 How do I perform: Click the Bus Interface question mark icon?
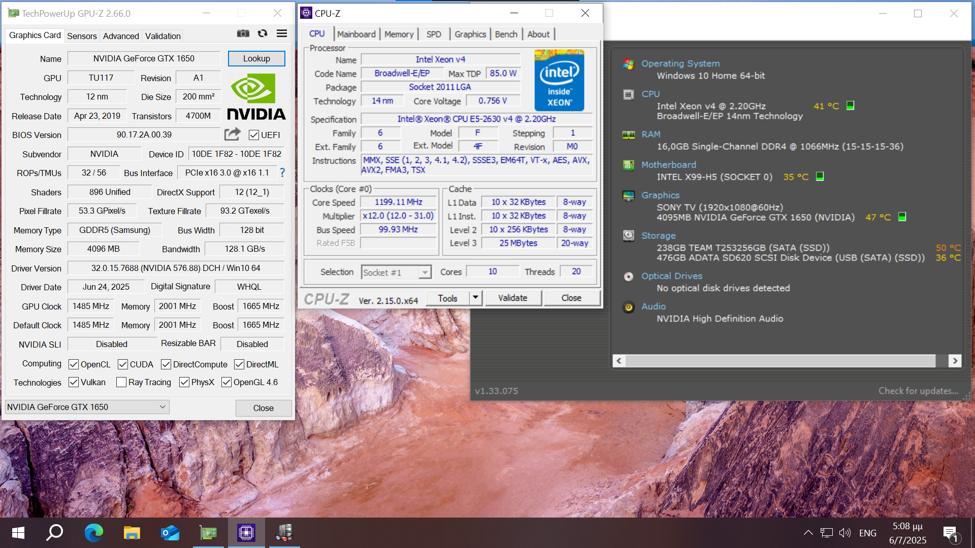coord(282,173)
